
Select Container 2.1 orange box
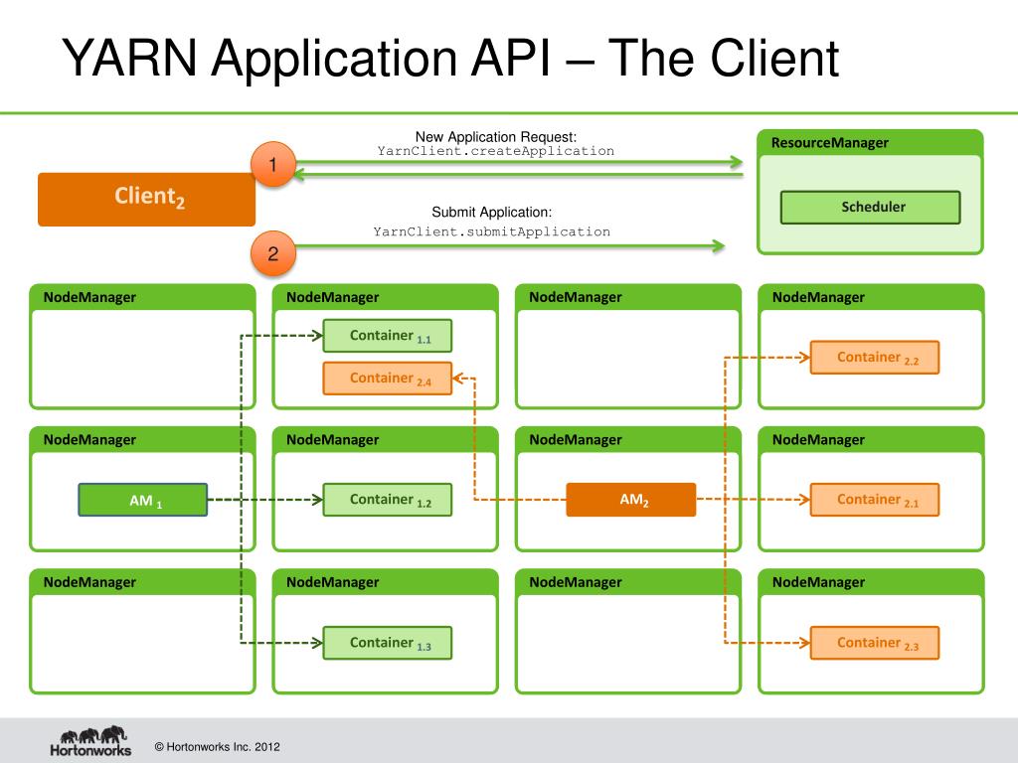point(875,500)
